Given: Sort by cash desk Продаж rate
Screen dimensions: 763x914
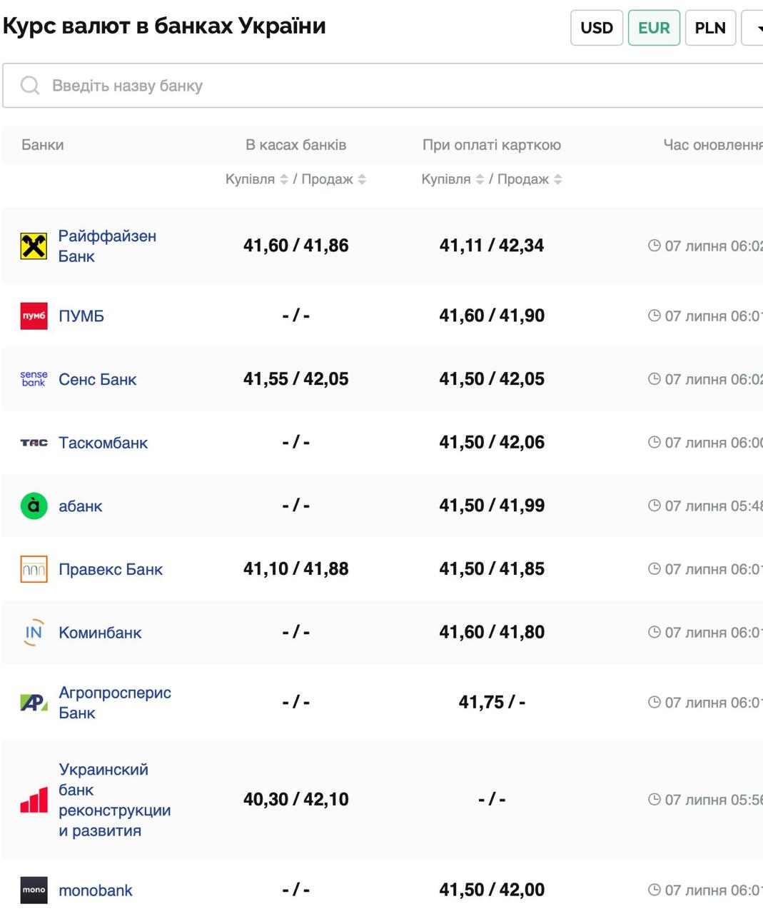Looking at the screenshot, I should pyautogui.click(x=362, y=179).
